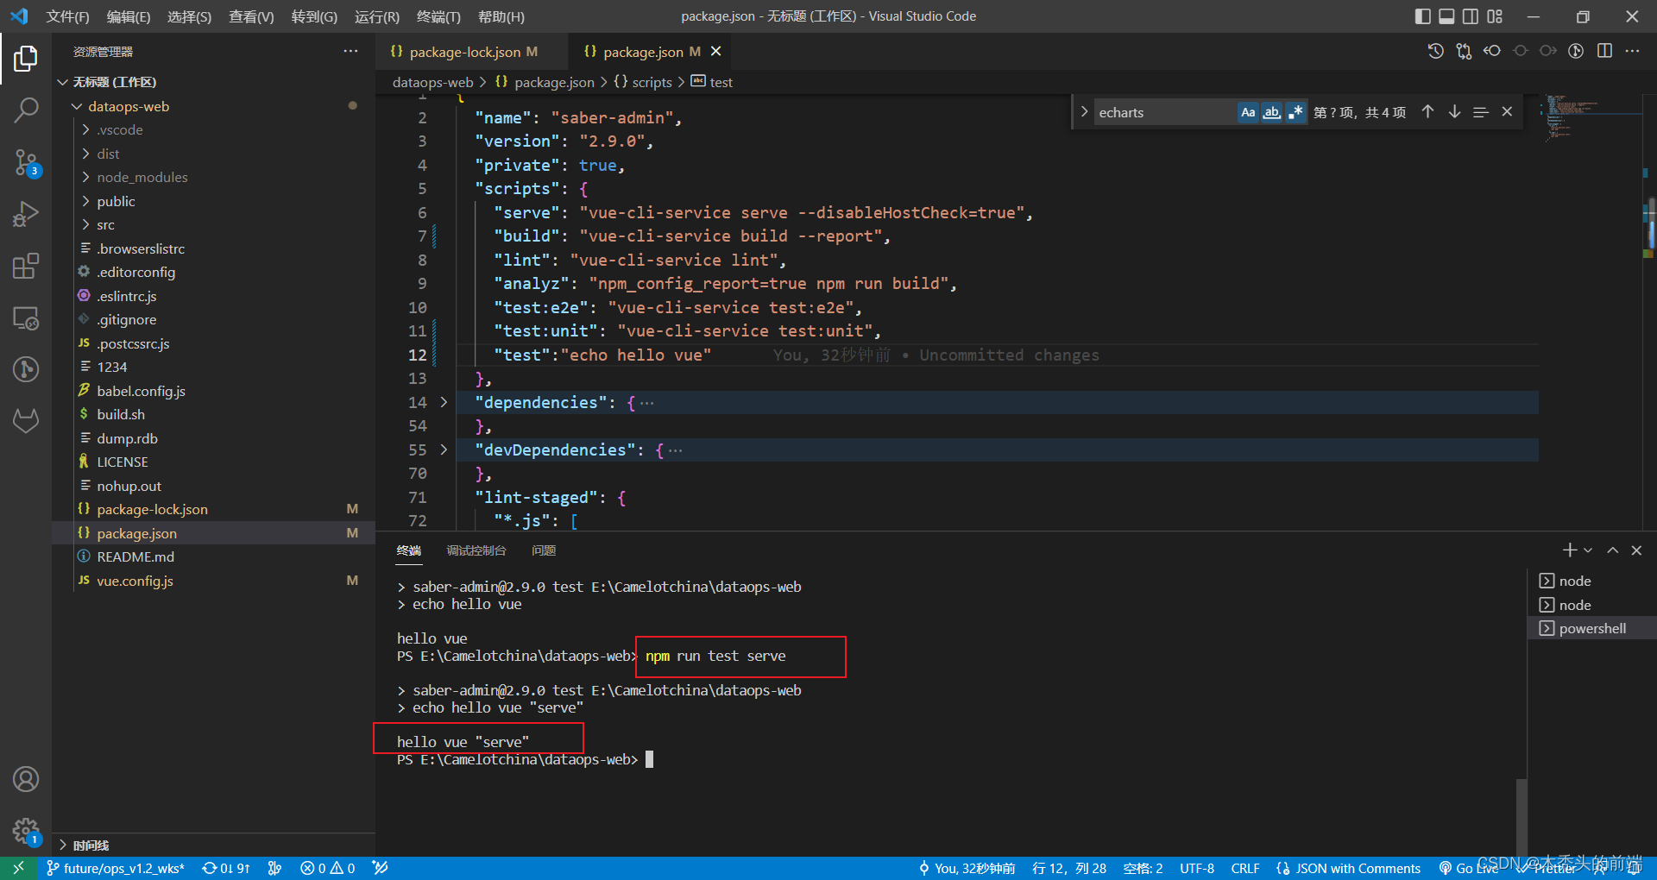
Task: Open the local history icon in editor toolbar
Action: (1435, 51)
